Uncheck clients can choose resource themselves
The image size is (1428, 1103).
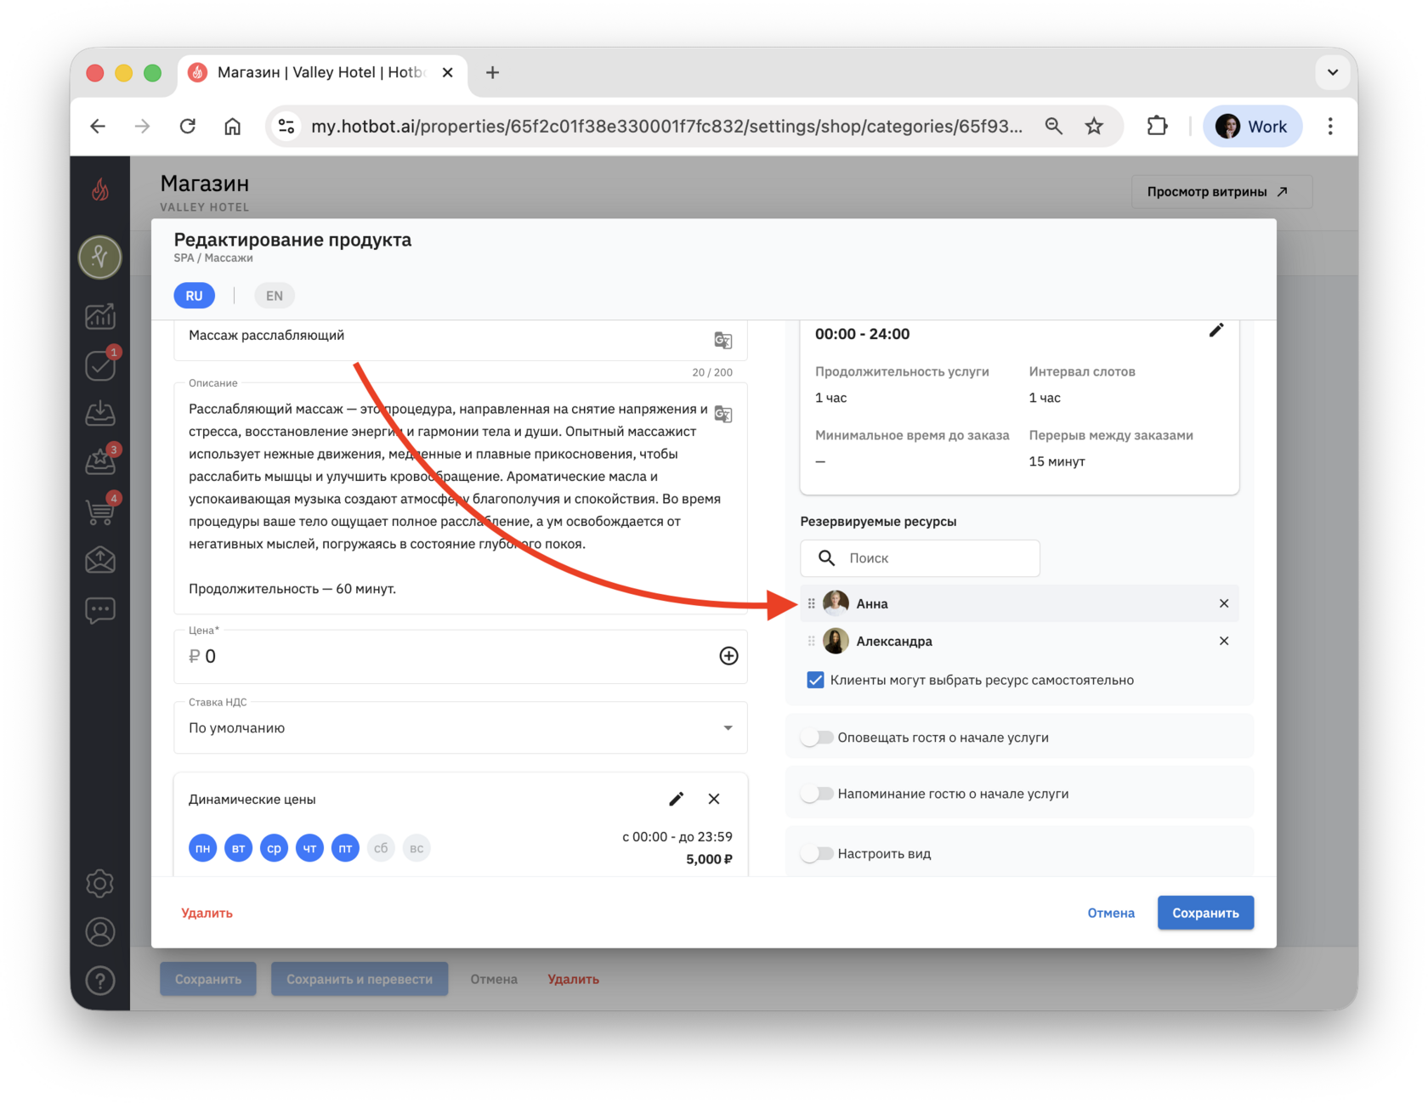815,680
